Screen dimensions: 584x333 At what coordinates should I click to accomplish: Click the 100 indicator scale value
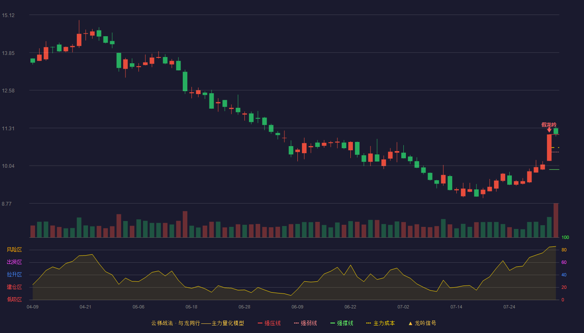click(565, 238)
